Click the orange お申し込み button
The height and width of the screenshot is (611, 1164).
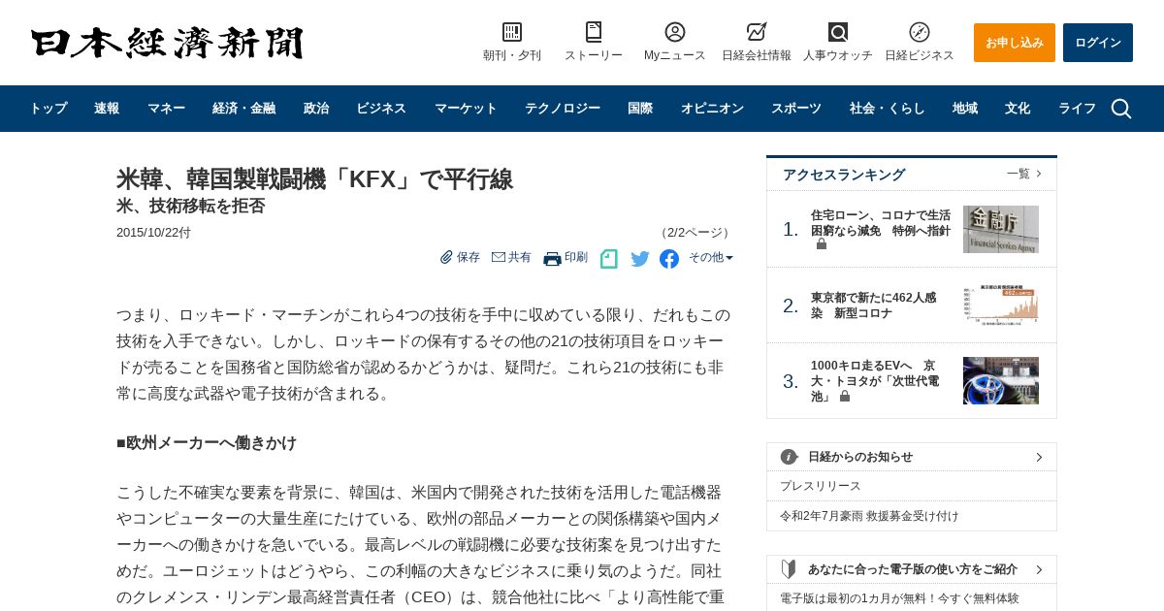coord(1015,43)
